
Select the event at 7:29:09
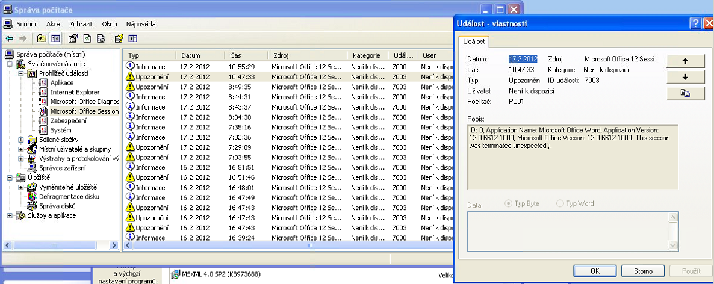point(289,147)
